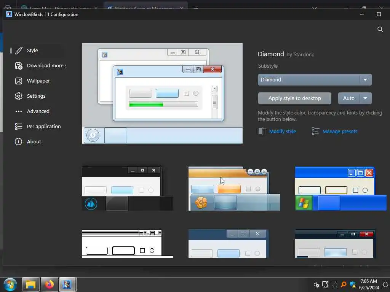Select the orange flower style thumbnail
This screenshot has height=292, width=390.
(234, 189)
